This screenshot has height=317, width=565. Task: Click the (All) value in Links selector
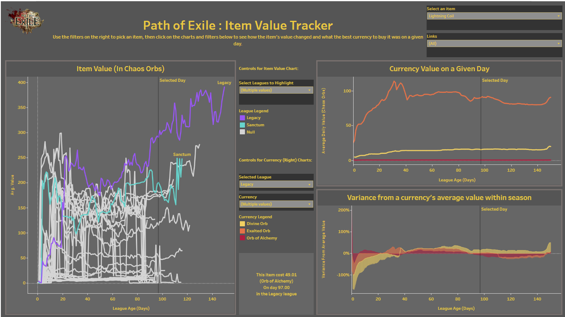point(432,43)
